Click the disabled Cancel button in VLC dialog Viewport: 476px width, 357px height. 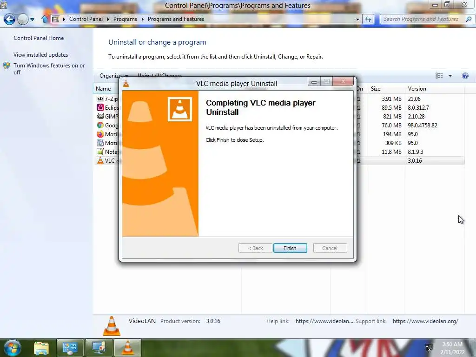click(x=330, y=248)
